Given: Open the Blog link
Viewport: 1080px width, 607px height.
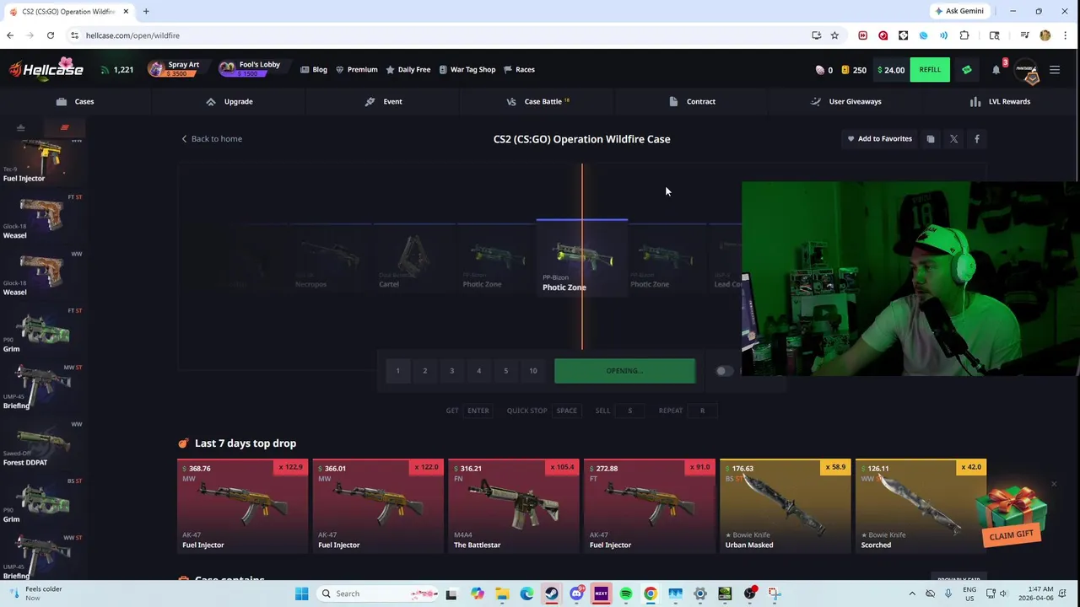Looking at the screenshot, I should 314,70.
